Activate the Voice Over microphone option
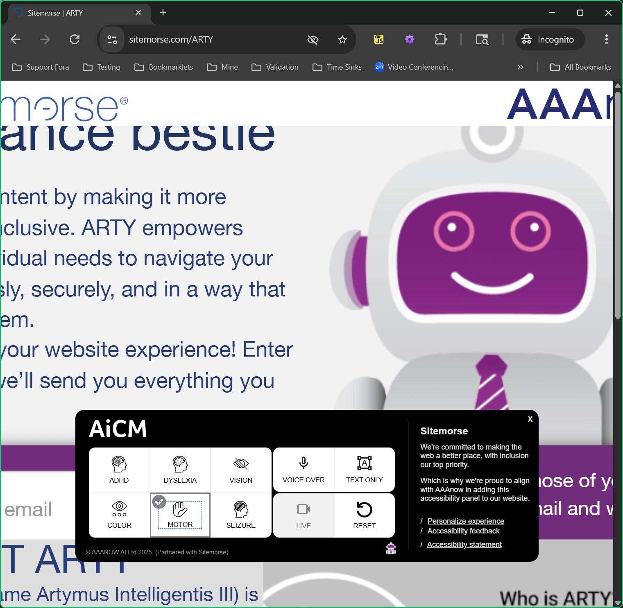The image size is (623, 608). point(304,470)
